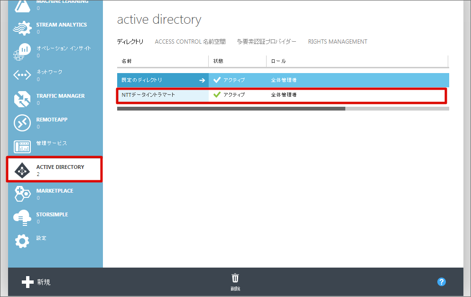
Task: Open the StorSimple cloud icon
Action: point(22,218)
